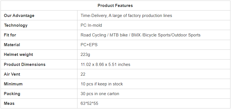Click the 11.02 x 8.66 x 5.51 inches value
Viewport: 231px width, 109px height.
(106, 65)
